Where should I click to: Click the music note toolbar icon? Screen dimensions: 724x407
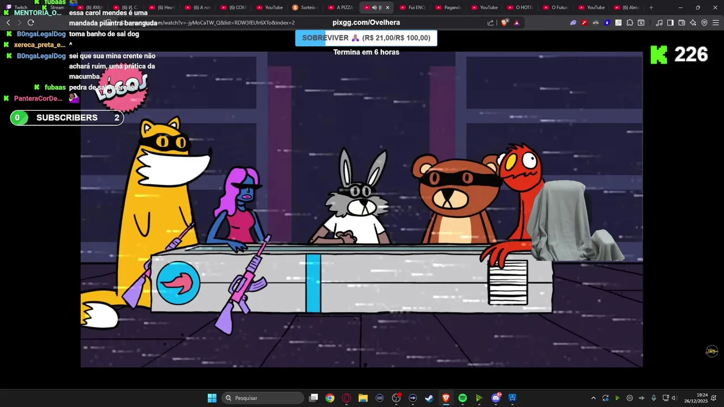(x=659, y=23)
